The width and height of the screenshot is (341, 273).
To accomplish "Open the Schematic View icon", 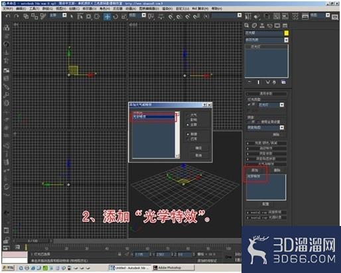I will click(x=285, y=17).
